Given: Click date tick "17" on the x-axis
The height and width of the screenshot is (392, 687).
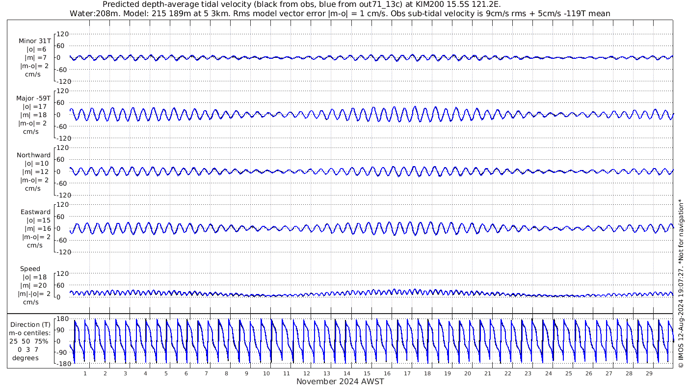Looking at the screenshot, I should tap(407, 373).
